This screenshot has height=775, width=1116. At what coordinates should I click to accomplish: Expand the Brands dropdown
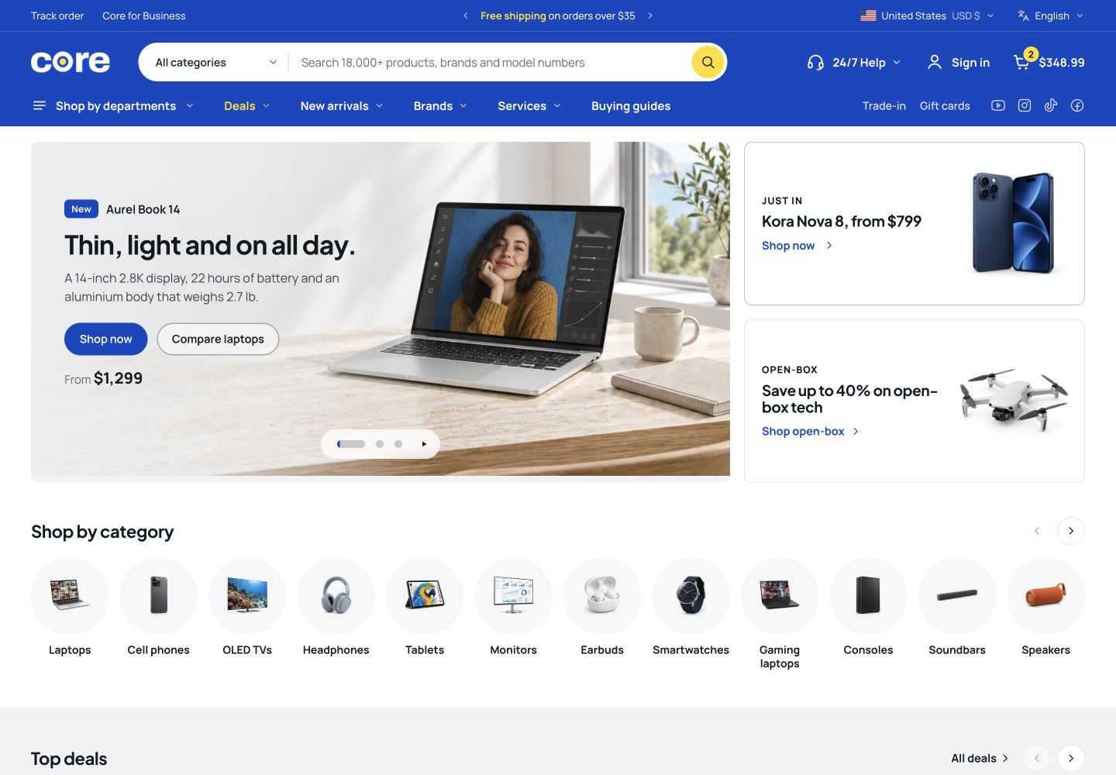[x=440, y=105]
